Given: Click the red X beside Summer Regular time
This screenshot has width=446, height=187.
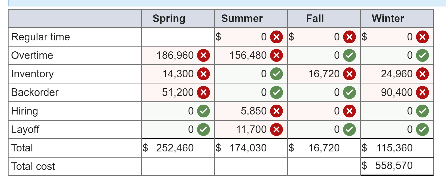Looking at the screenshot, I should click(277, 37).
